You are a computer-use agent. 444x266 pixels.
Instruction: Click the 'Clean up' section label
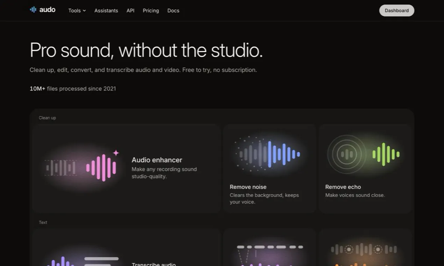pyautogui.click(x=47, y=118)
